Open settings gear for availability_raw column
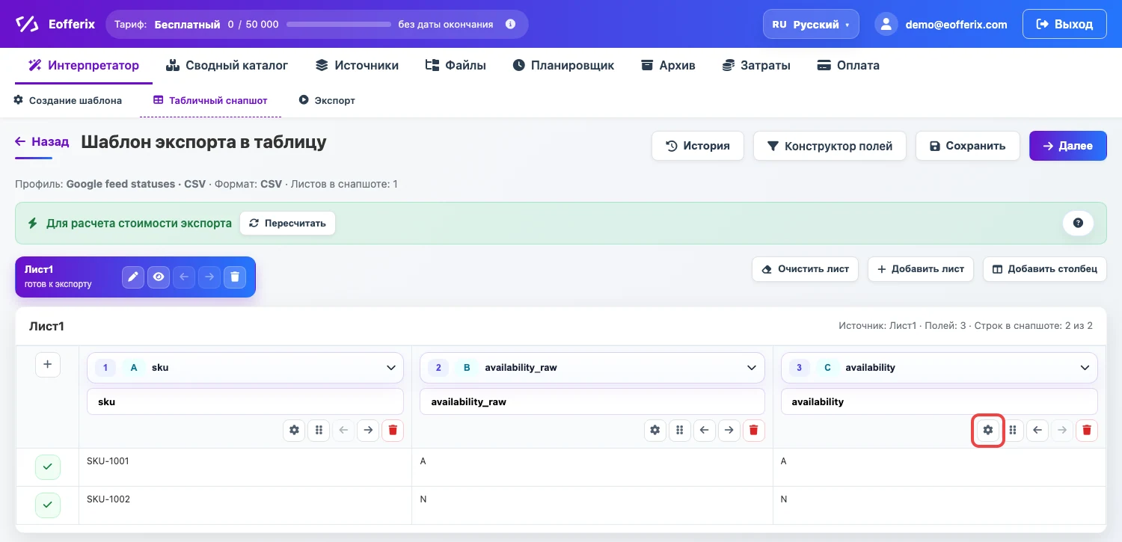1122x542 pixels. click(x=655, y=430)
